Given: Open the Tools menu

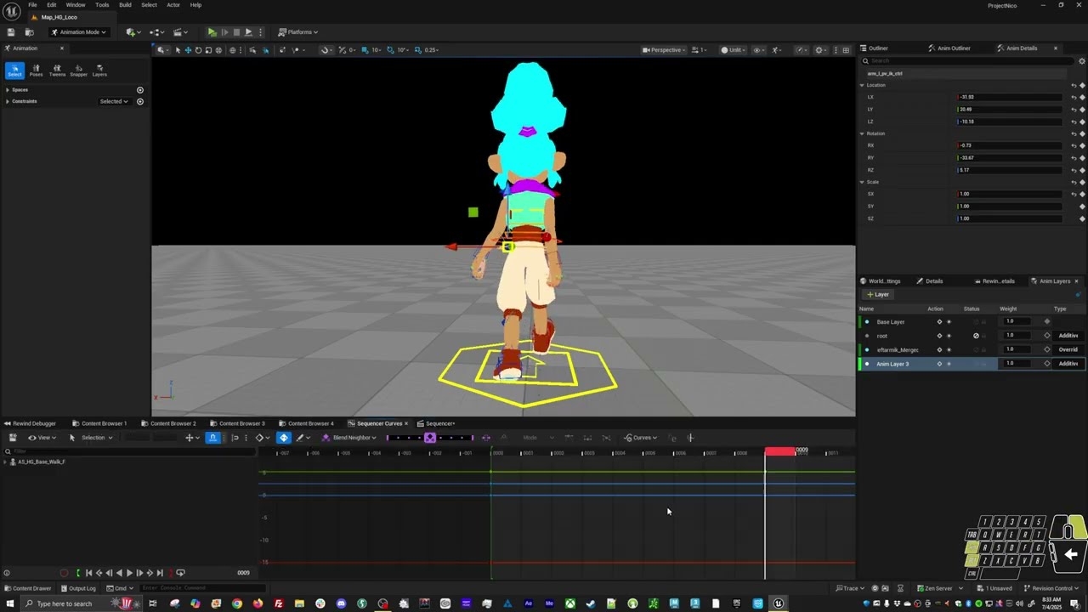Looking at the screenshot, I should tap(102, 5).
